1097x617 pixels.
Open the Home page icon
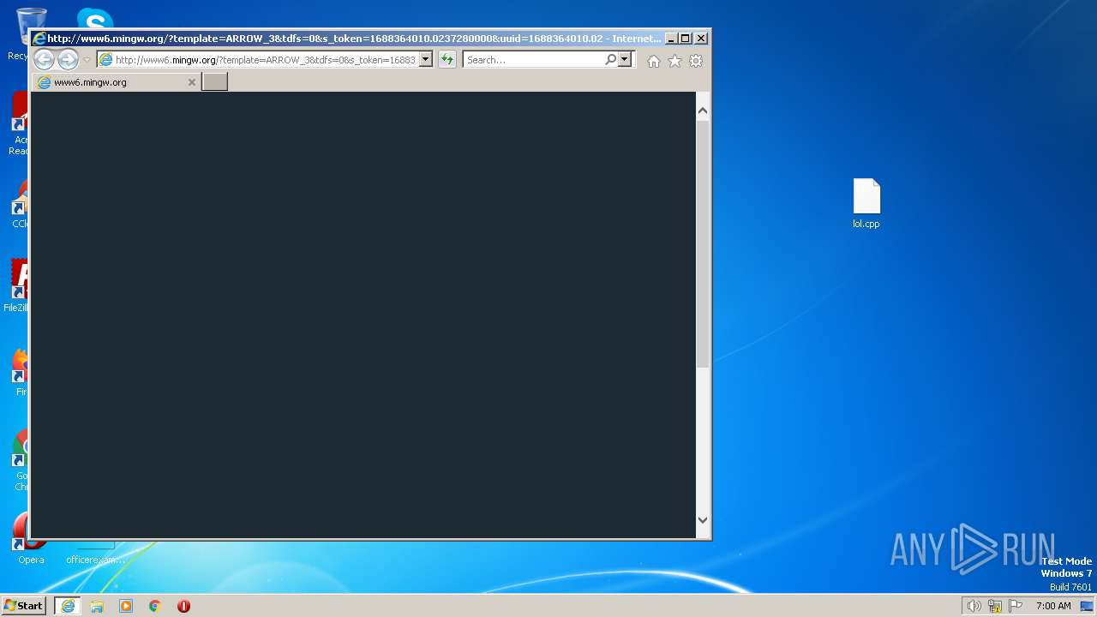pyautogui.click(x=654, y=61)
